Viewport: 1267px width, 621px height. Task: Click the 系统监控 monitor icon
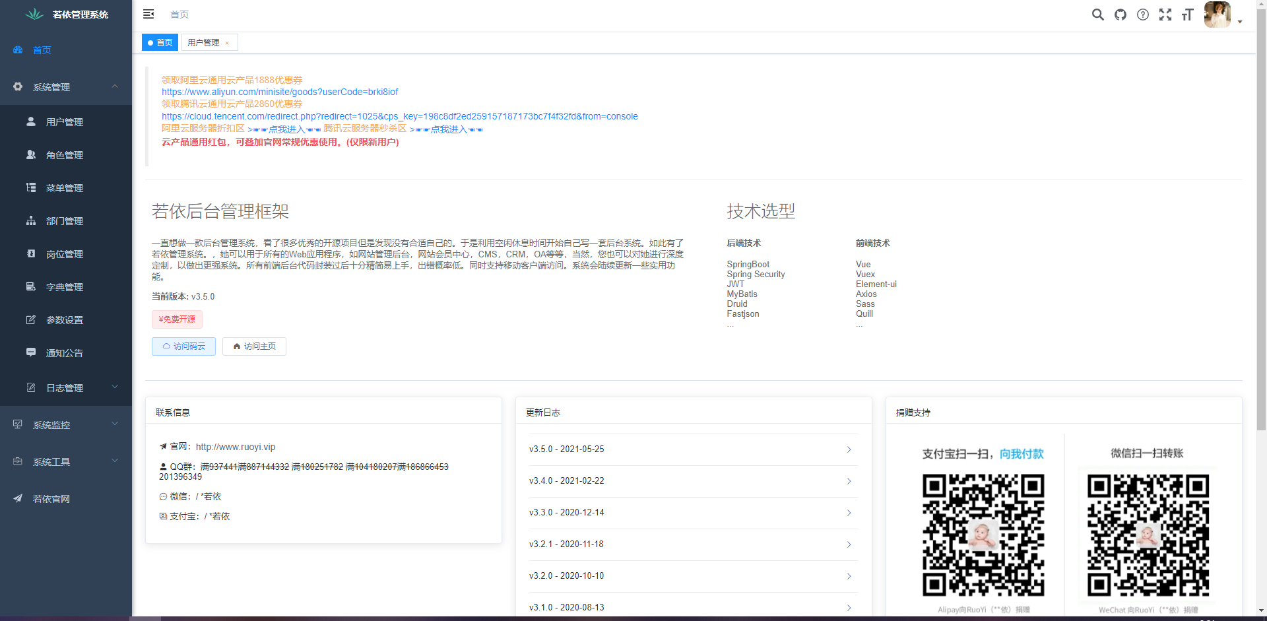tap(18, 424)
